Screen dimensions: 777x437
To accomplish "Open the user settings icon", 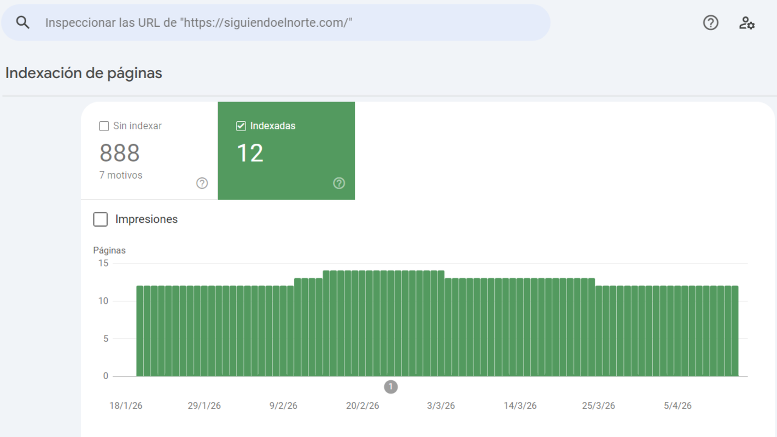I will 746,23.
